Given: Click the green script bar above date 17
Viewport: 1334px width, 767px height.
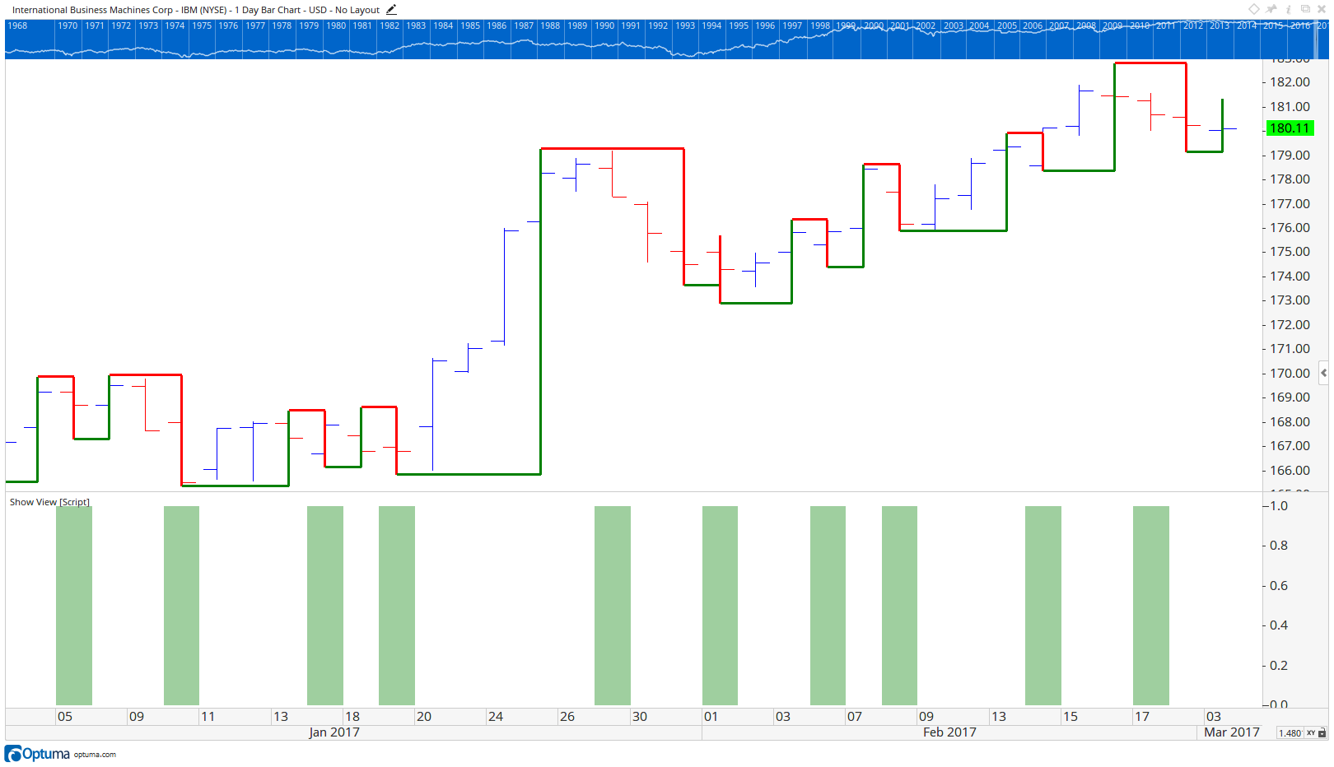Looking at the screenshot, I should click(x=1151, y=606).
